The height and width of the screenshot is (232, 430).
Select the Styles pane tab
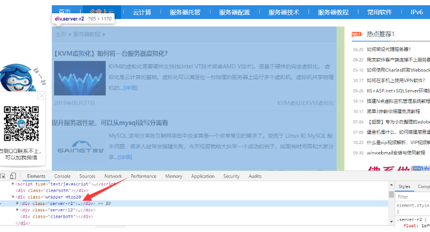404,186
